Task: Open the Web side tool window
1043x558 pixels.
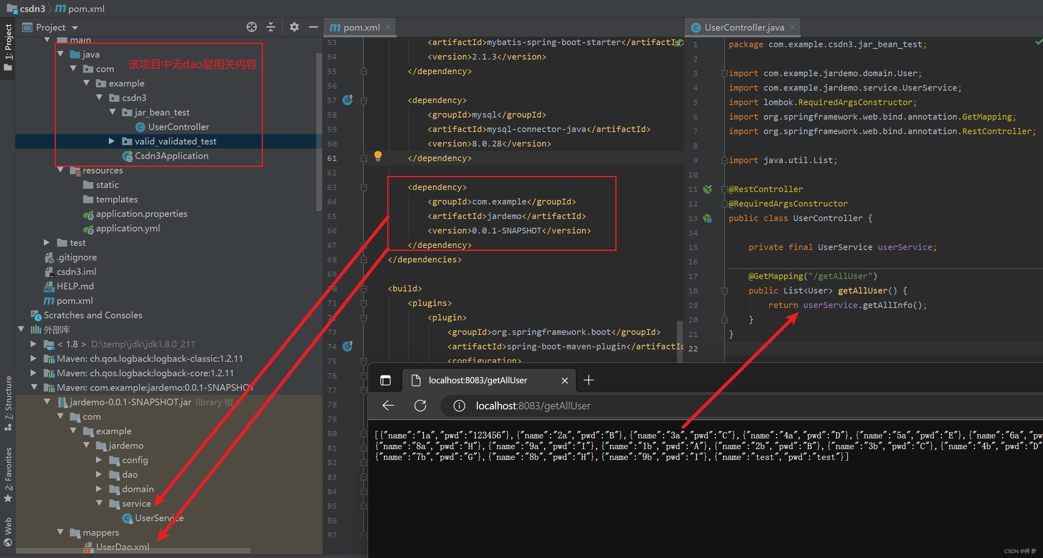Action: point(8,532)
